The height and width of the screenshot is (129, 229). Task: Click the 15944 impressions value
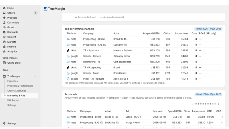coord(184,79)
